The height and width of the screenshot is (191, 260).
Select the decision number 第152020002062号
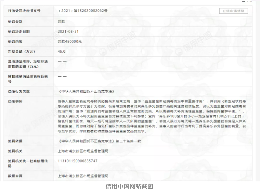pyautogui.click(x=90, y=11)
